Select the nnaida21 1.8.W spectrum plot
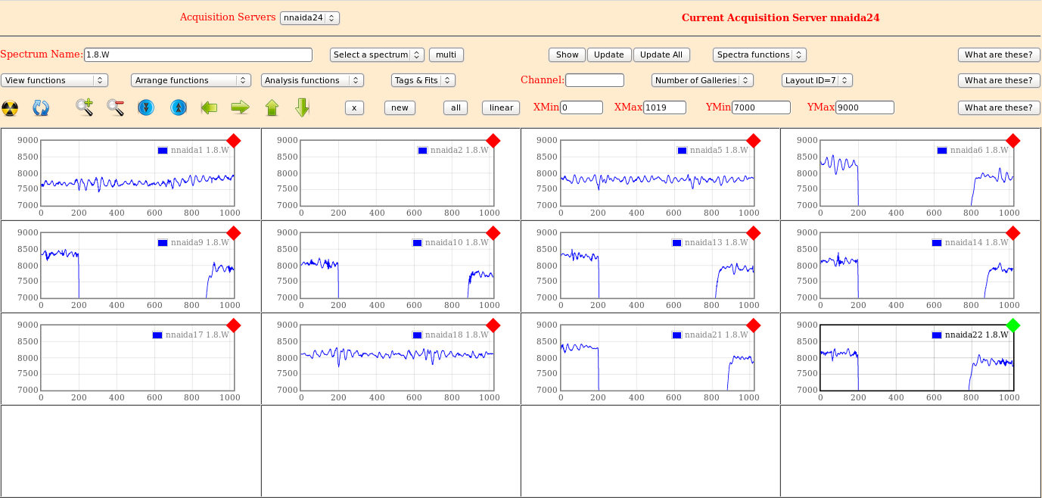Viewport: 1042px width, 498px height. click(x=657, y=357)
